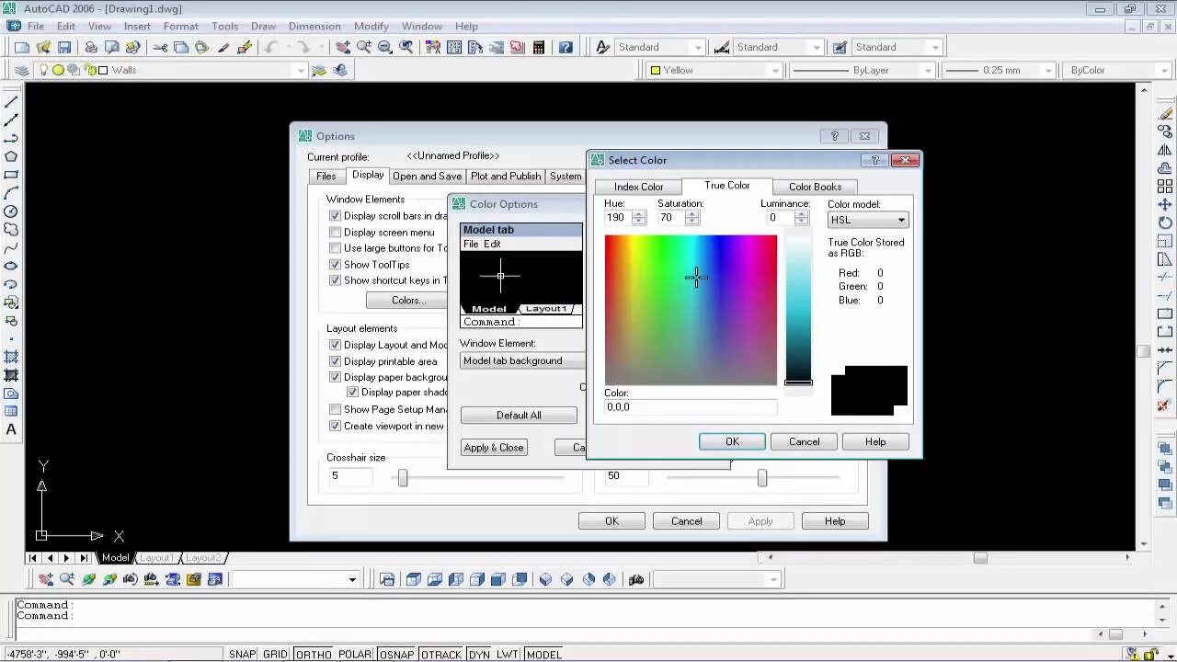
Task: Open the Yellow color control dropdown
Action: [775, 70]
